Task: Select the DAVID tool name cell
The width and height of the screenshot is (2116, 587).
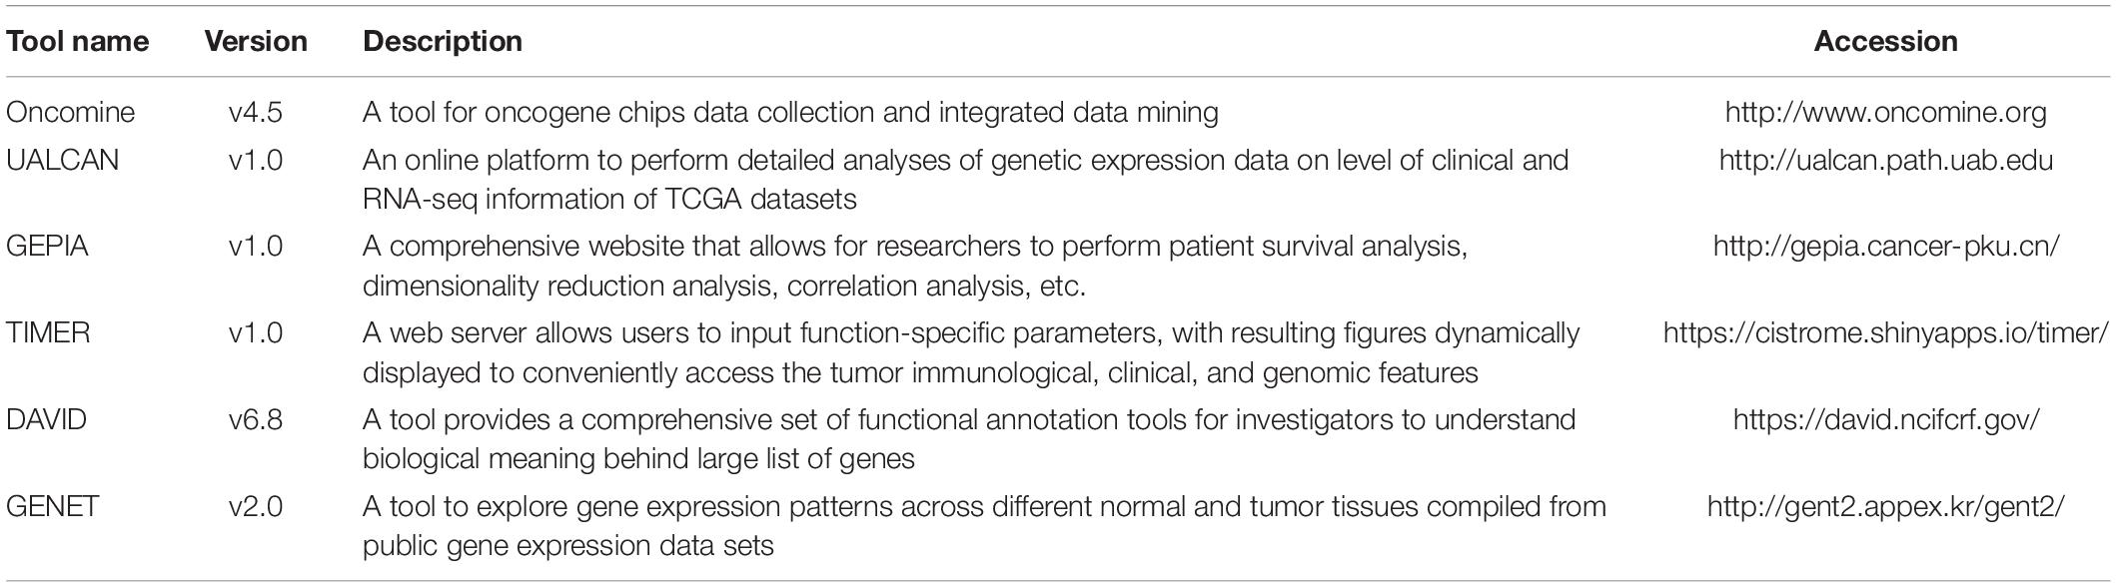Action: click(46, 420)
